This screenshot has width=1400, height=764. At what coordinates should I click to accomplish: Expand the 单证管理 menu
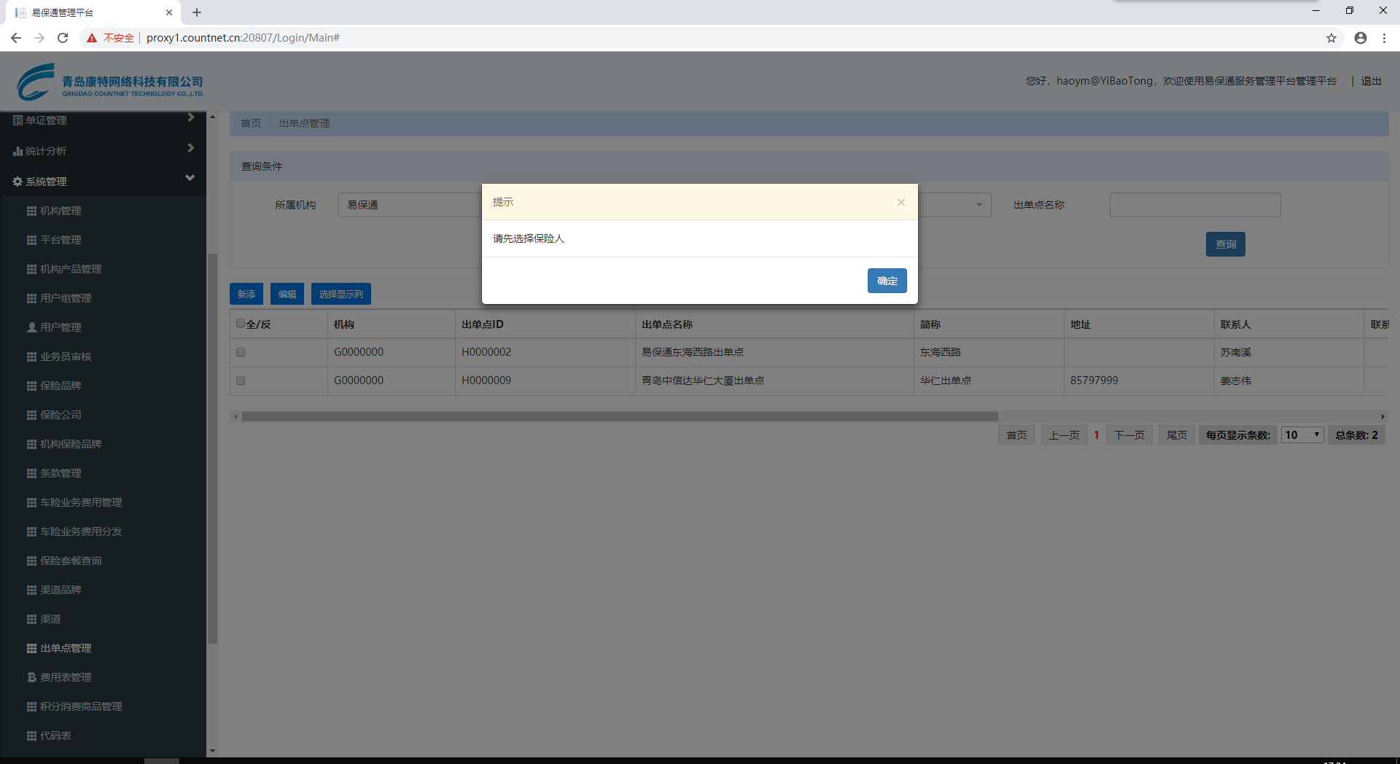pyautogui.click(x=103, y=120)
